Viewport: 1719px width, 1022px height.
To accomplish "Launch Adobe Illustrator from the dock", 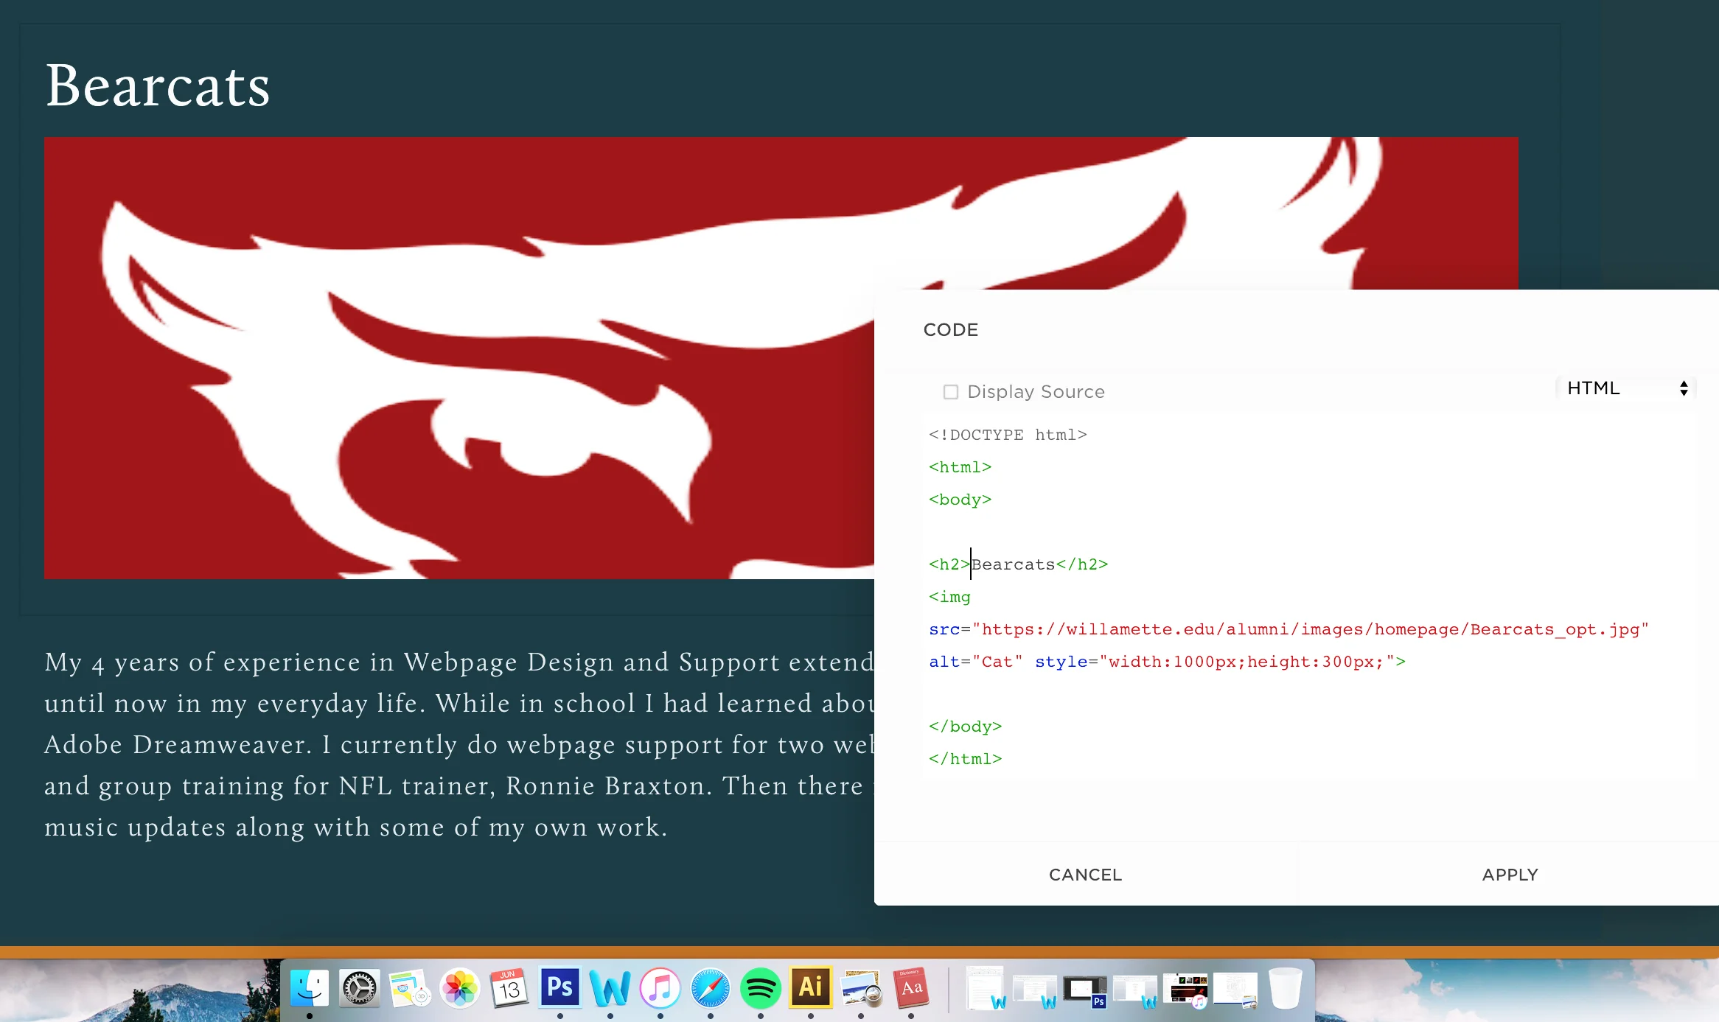I will (x=810, y=987).
